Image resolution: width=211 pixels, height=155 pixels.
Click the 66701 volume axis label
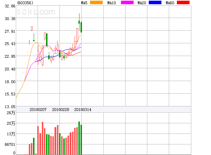(x=10, y=144)
